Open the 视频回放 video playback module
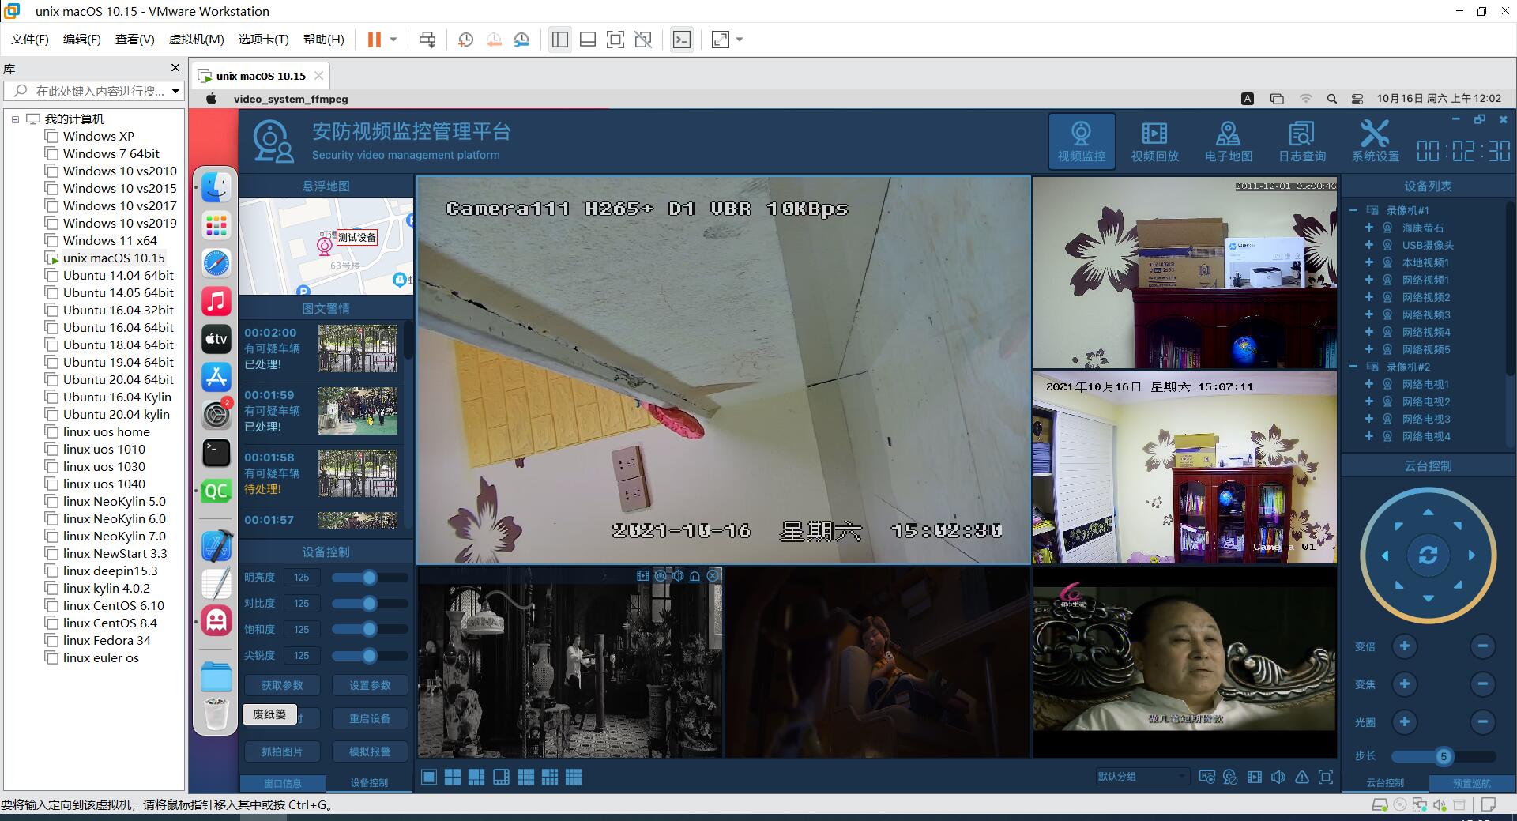The image size is (1517, 821). click(x=1154, y=141)
